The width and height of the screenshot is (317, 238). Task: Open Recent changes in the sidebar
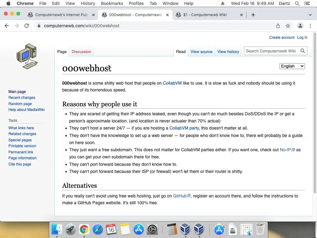(22, 98)
